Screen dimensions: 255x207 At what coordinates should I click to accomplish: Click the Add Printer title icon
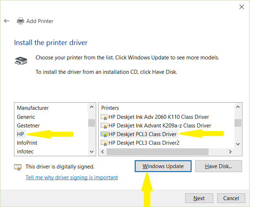[21, 21]
